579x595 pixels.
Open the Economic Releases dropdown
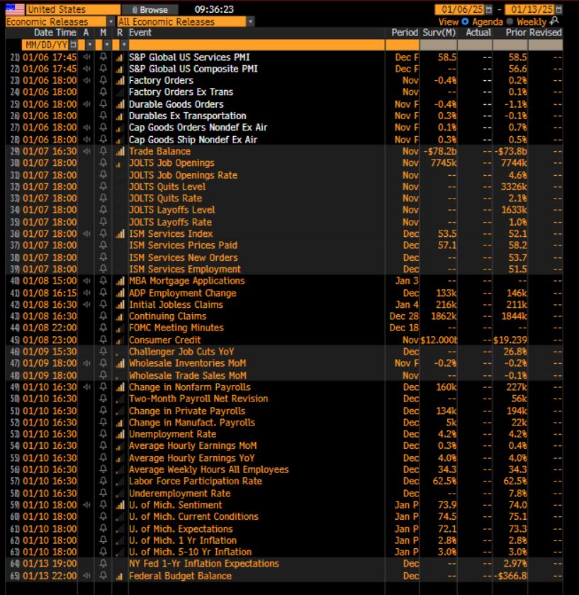click(x=111, y=21)
